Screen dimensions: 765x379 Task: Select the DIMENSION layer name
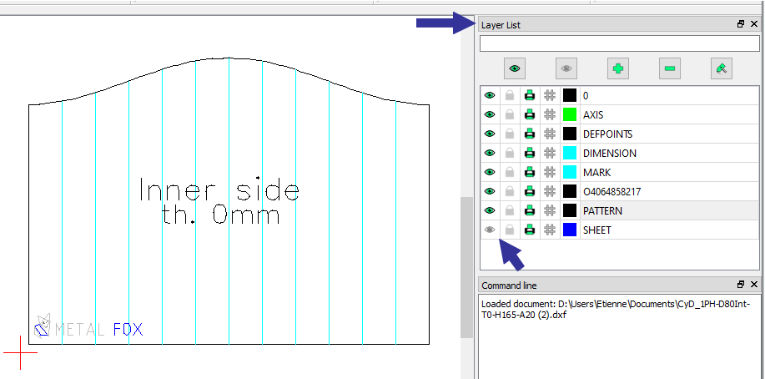[x=610, y=154]
